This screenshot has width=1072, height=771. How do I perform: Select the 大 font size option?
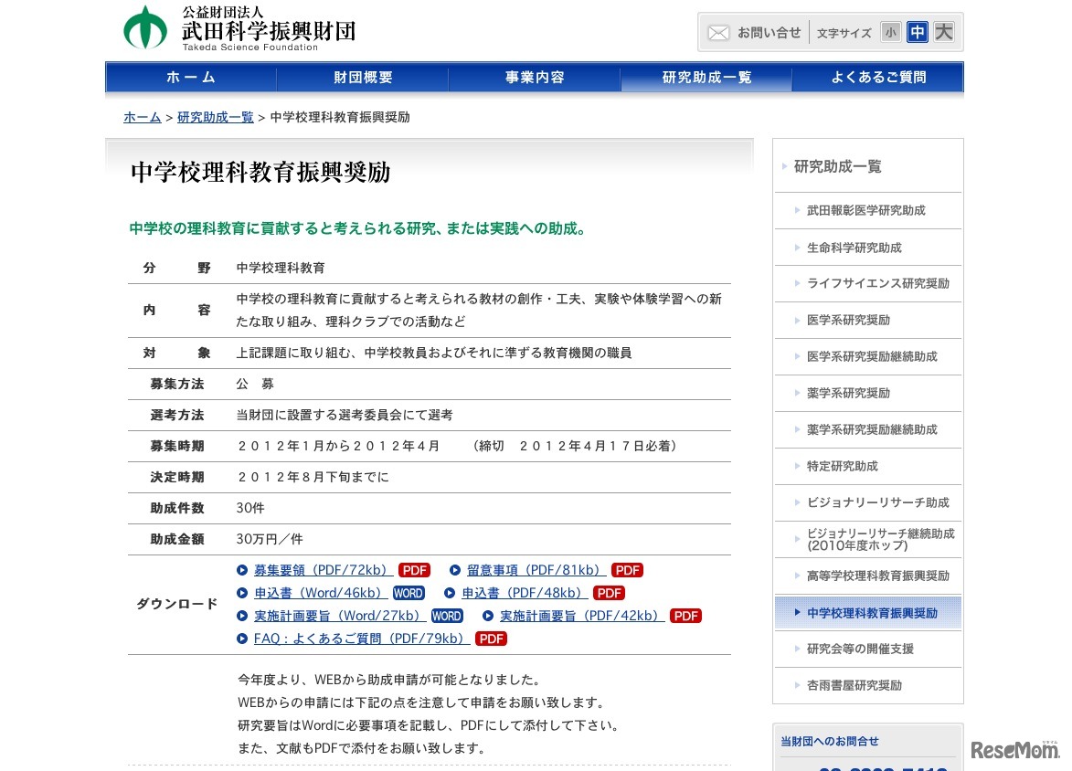click(944, 31)
